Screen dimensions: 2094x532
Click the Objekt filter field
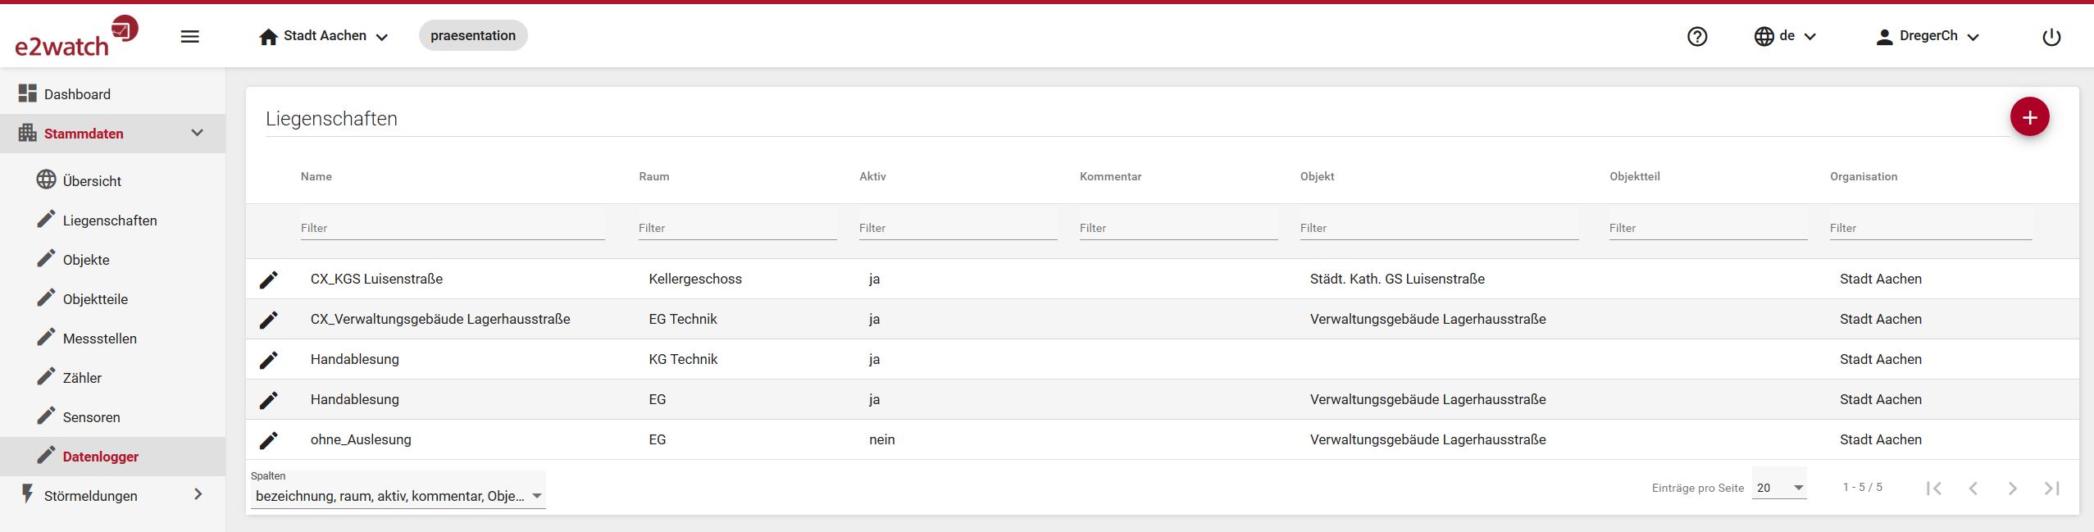(x=1439, y=228)
